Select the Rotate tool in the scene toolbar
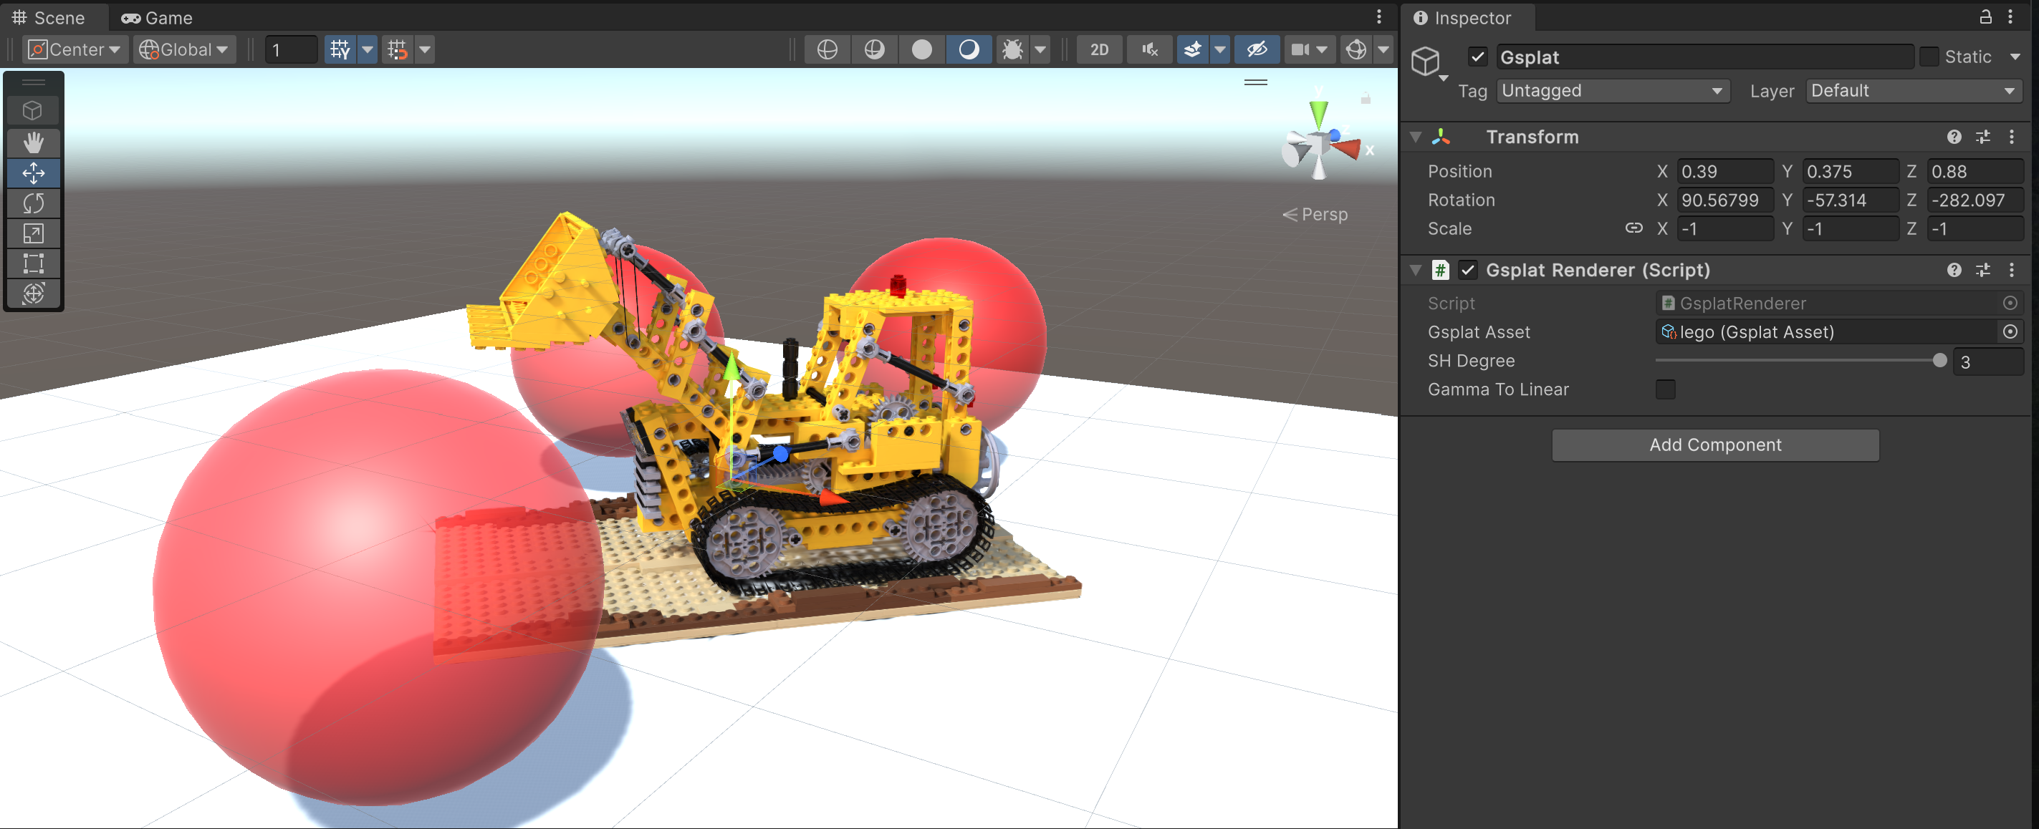Screen dimensions: 2039x829 click(33, 203)
